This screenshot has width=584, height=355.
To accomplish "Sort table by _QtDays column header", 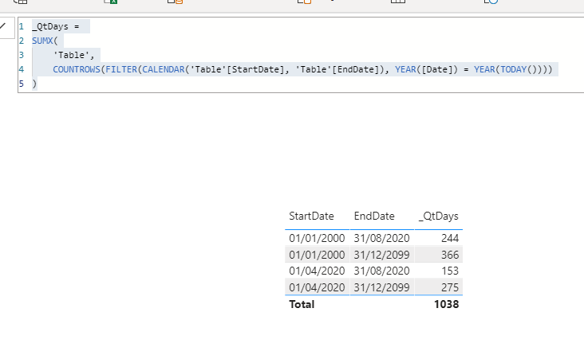I will coord(438,216).
